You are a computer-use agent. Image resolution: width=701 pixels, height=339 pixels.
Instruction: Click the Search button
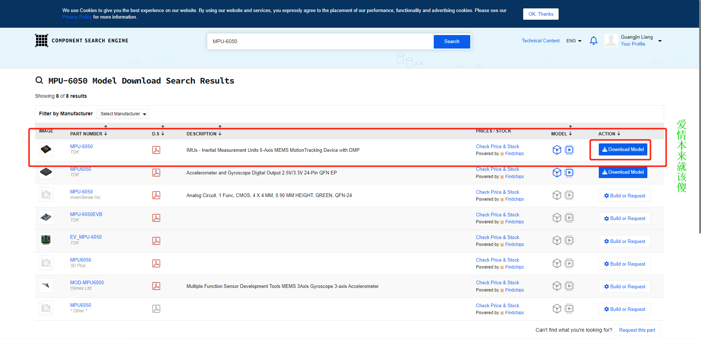[x=452, y=42]
